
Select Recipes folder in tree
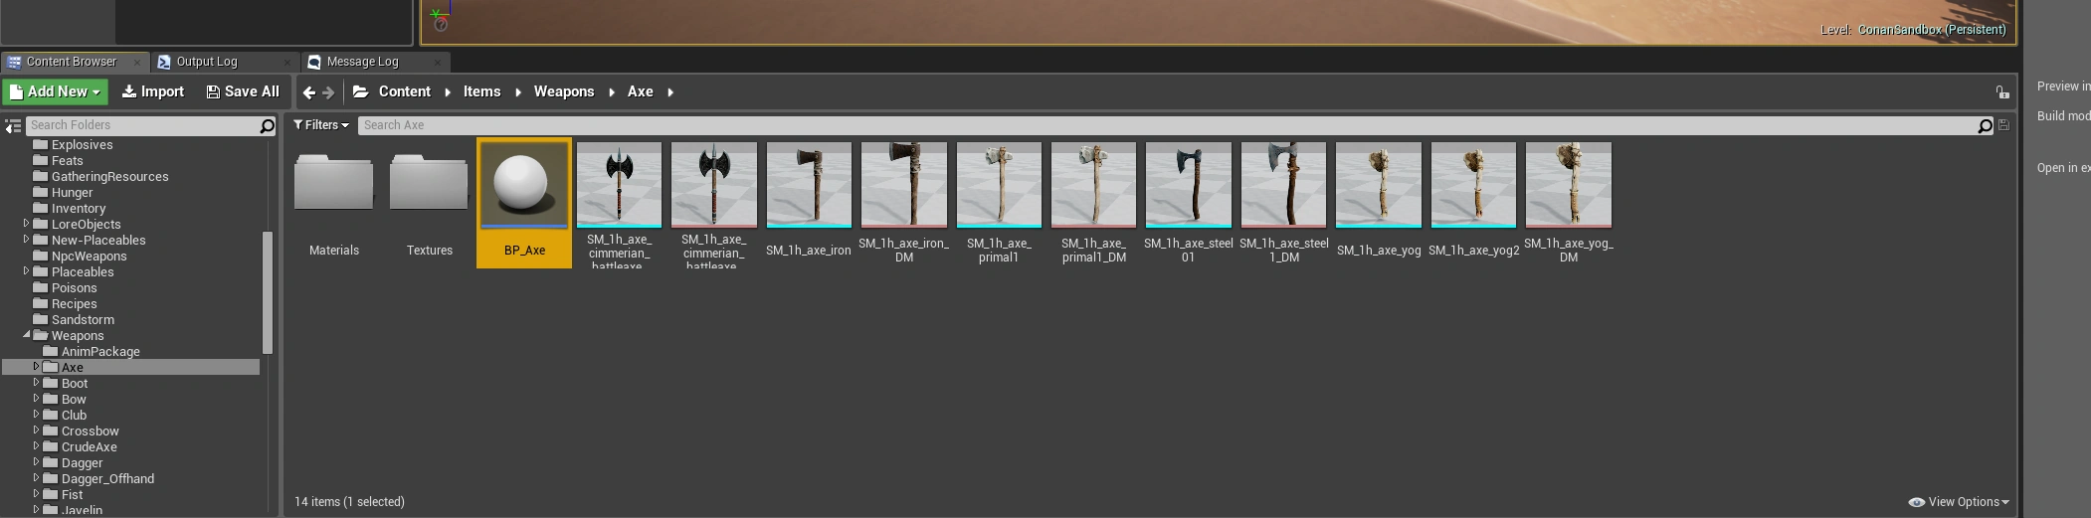click(x=74, y=304)
